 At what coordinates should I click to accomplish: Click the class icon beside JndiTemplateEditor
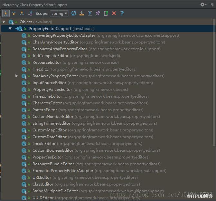24,56
